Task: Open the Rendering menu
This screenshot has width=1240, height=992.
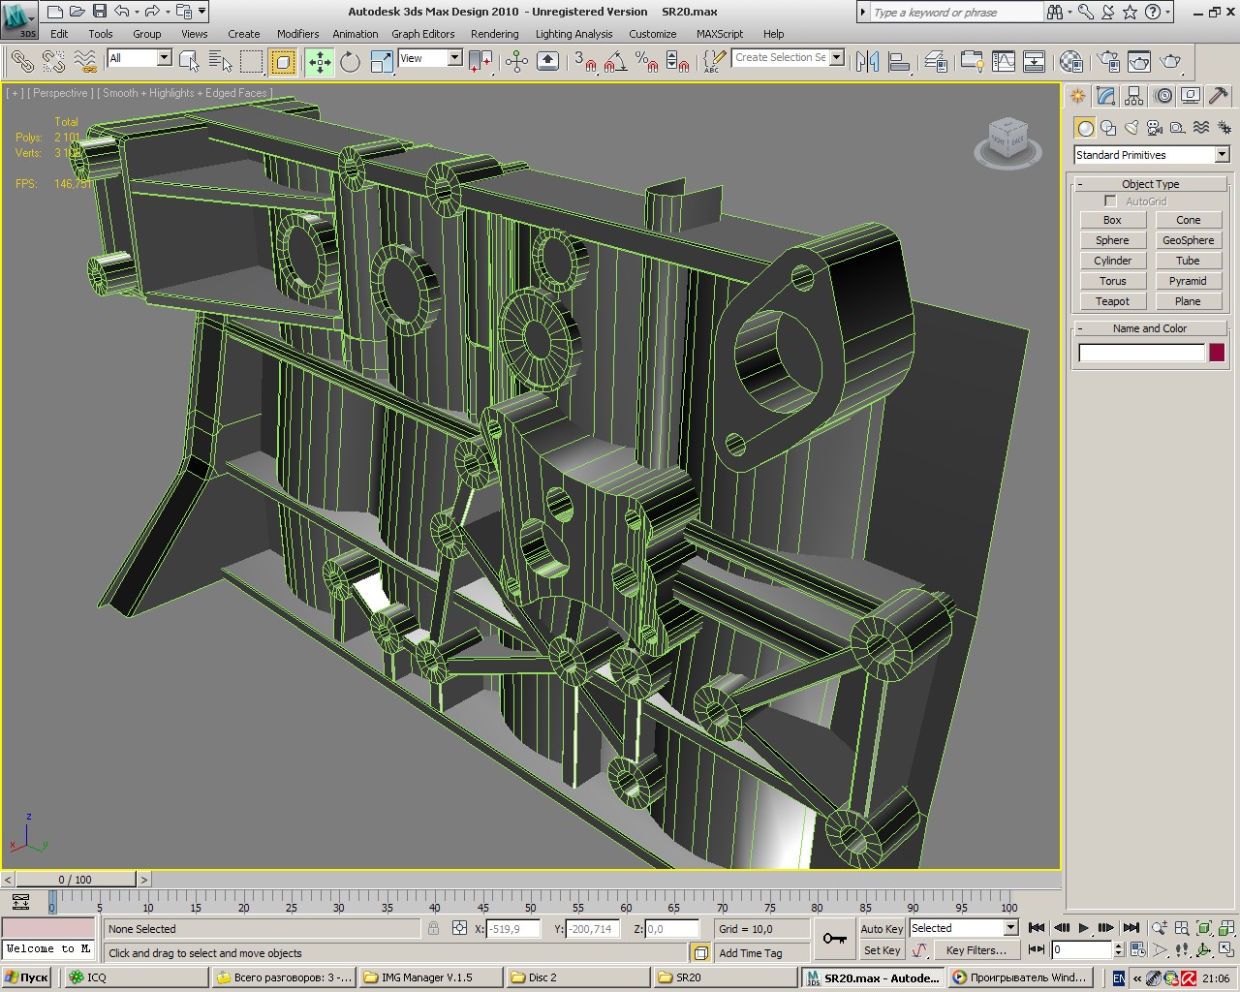Action: (x=494, y=34)
